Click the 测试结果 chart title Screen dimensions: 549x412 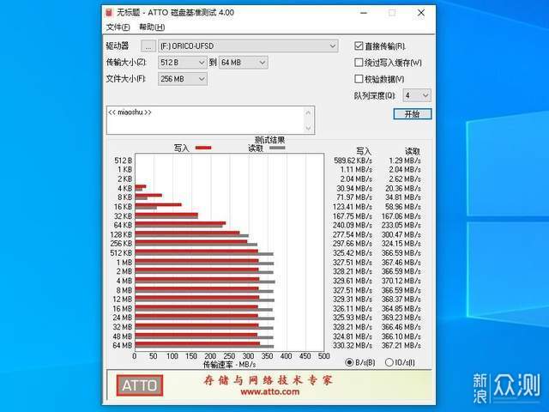[x=269, y=140]
